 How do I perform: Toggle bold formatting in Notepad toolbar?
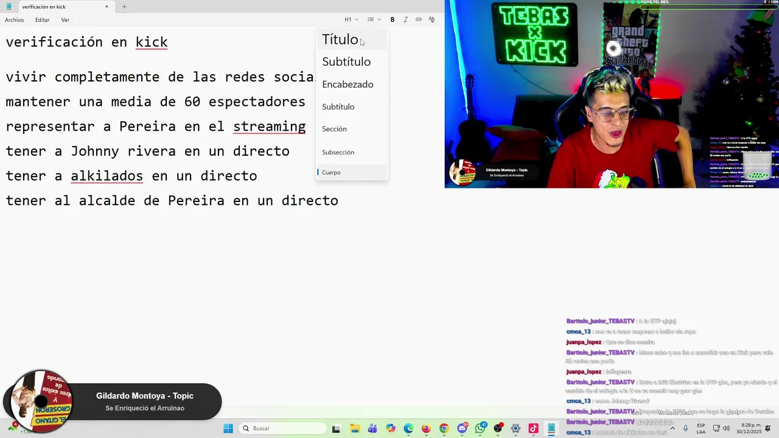[x=393, y=19]
